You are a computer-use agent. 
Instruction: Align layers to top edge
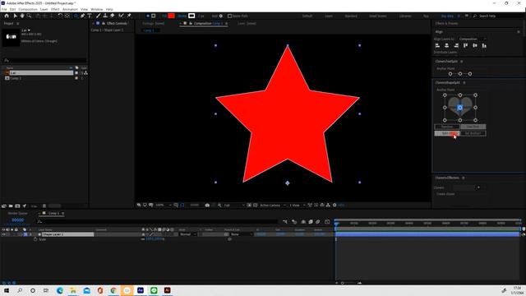coord(466,45)
